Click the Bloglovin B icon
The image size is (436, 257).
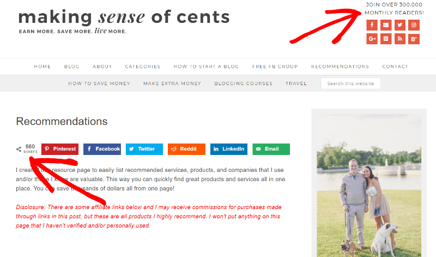click(x=414, y=39)
